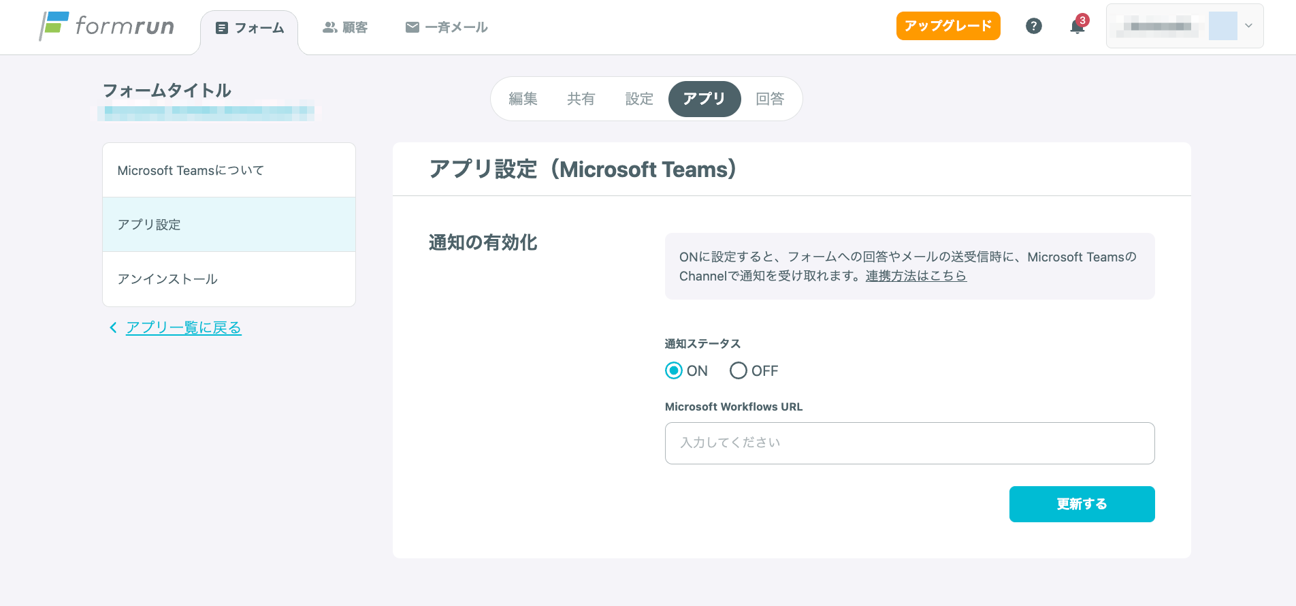Select アプリ設定 in the sidebar

point(229,225)
